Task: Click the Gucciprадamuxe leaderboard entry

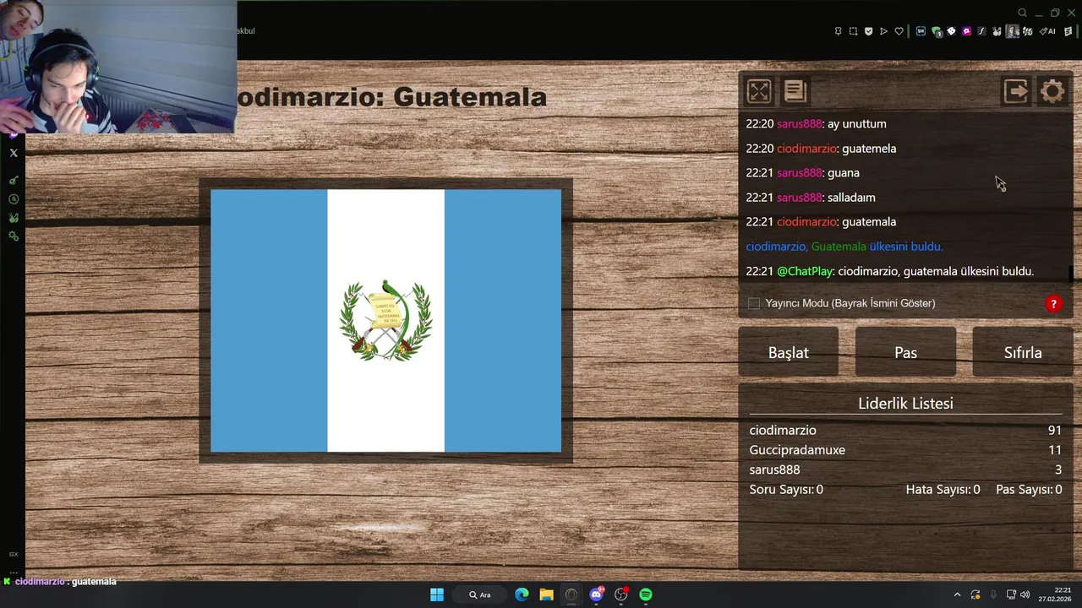Action: (x=905, y=450)
